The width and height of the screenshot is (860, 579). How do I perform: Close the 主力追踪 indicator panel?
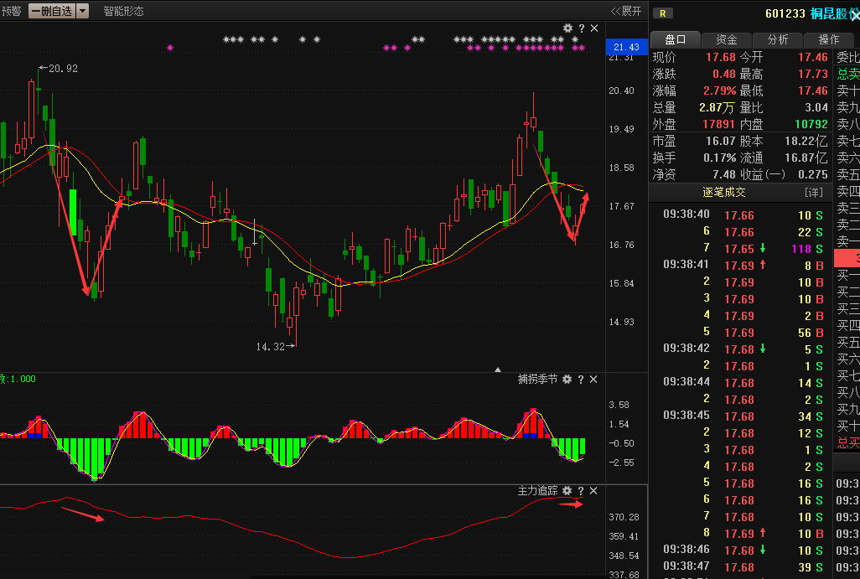pyautogui.click(x=593, y=491)
